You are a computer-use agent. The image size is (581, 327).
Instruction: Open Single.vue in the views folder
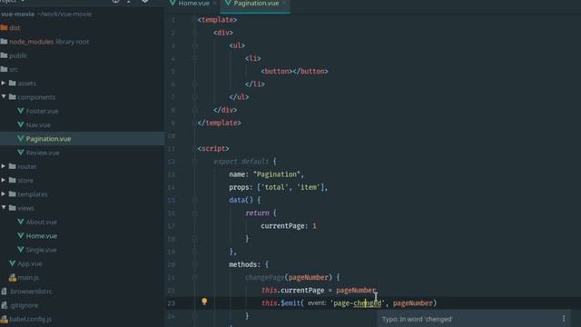tap(41, 250)
